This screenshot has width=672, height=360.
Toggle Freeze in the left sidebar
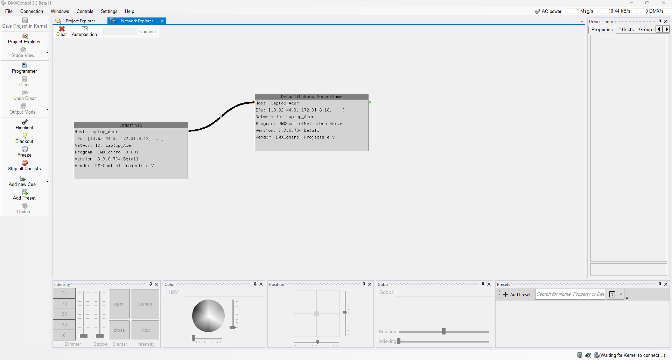coord(24,152)
